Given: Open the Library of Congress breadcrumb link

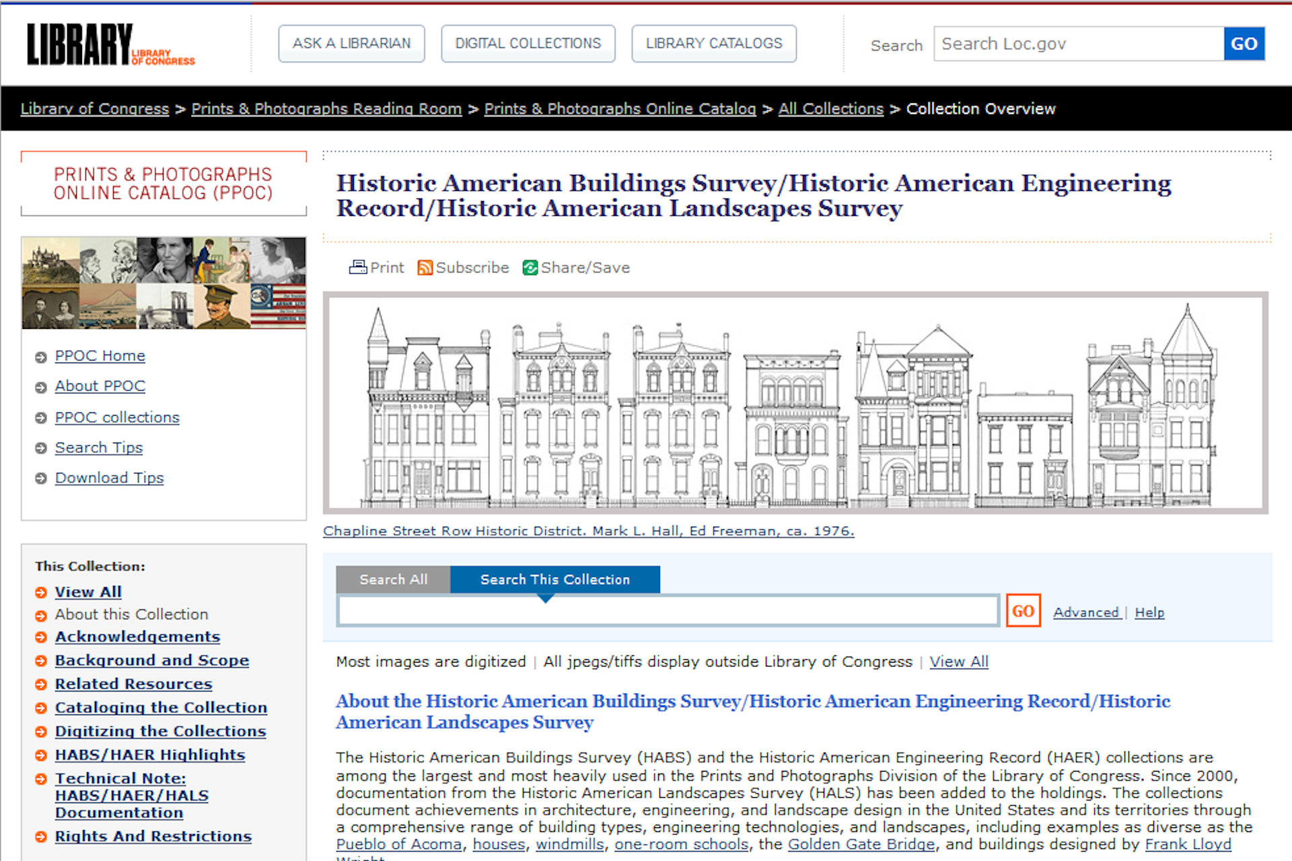Looking at the screenshot, I should tap(95, 109).
